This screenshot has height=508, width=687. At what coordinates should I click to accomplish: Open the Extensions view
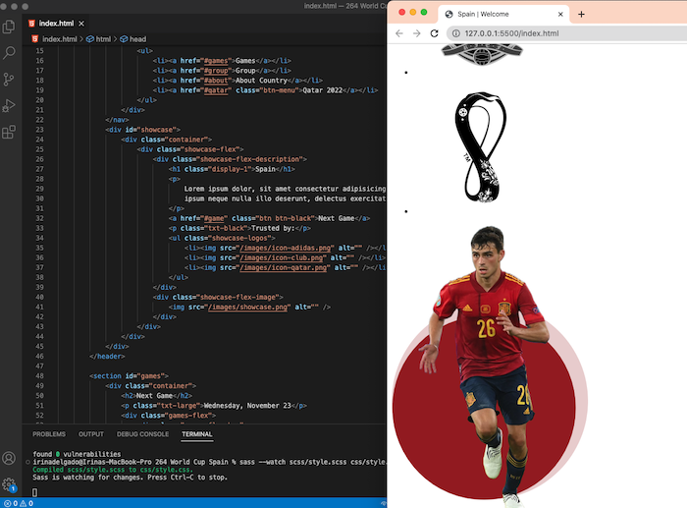click(x=9, y=132)
